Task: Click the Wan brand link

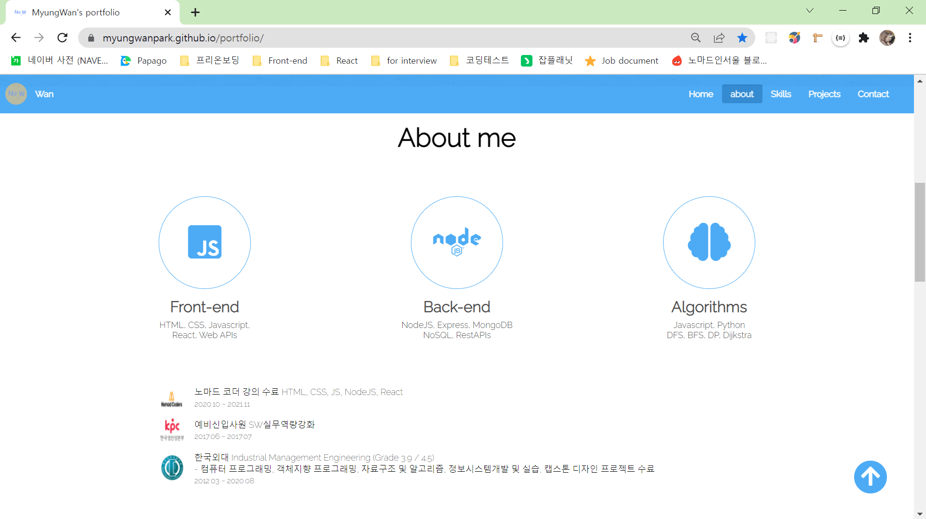Action: (44, 94)
